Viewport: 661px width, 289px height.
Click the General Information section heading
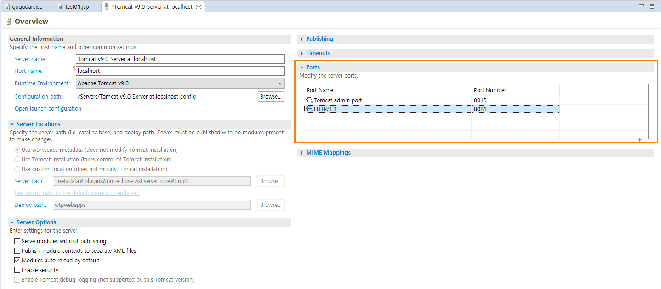pos(36,39)
